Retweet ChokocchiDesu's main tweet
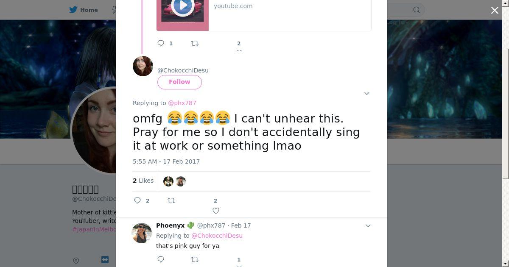The image size is (509, 267). pos(171,200)
